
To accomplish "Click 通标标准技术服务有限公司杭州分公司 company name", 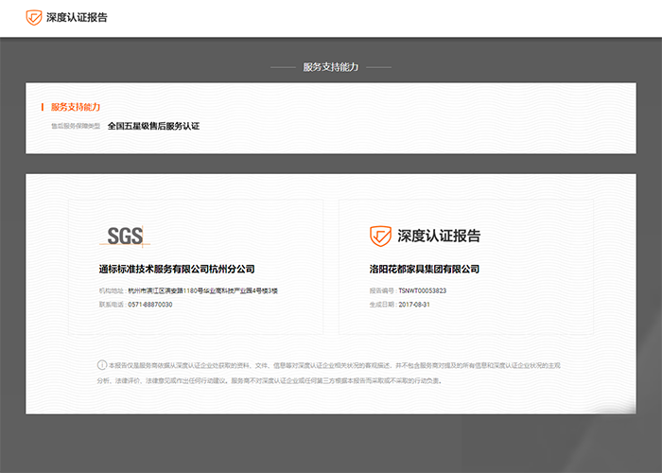I will (176, 269).
